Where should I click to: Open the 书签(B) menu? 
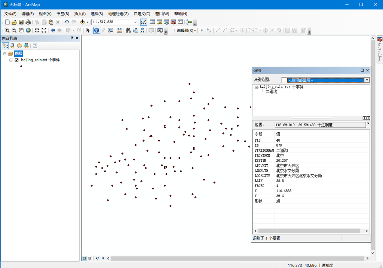63,14
